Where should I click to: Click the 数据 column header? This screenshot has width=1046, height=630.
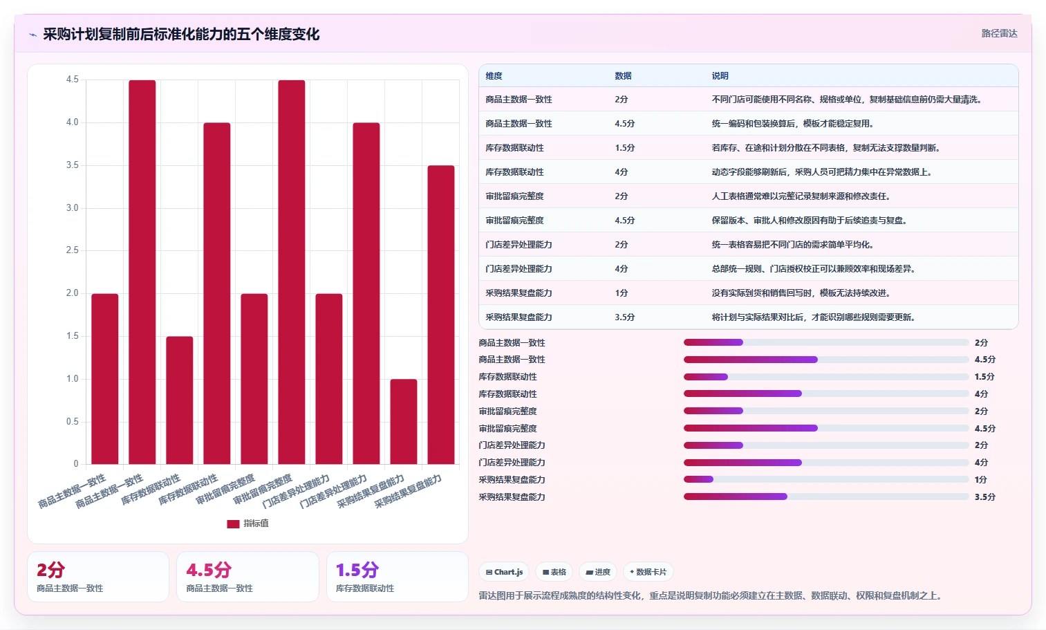pos(623,76)
